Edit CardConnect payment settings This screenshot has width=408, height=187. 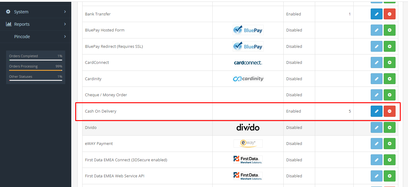[376, 62]
